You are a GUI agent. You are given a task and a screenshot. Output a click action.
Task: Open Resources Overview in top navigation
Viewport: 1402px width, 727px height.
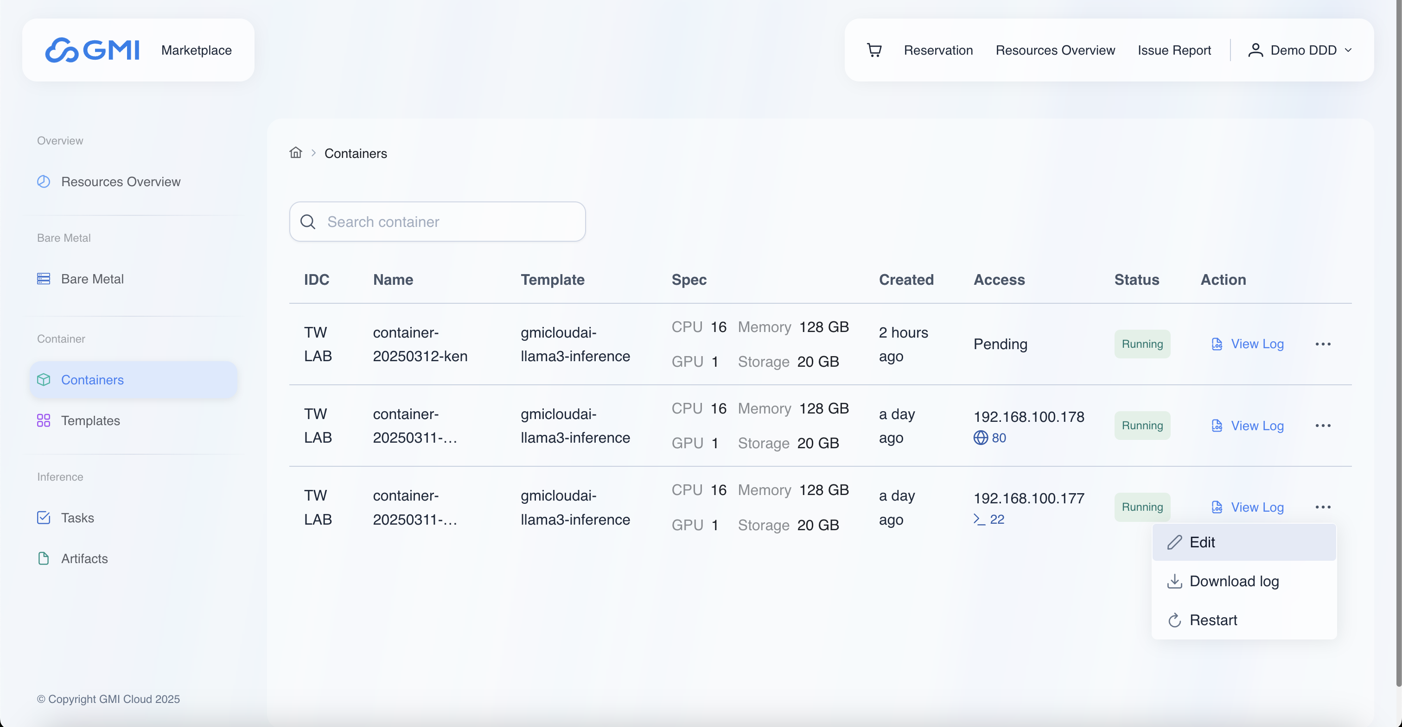point(1055,50)
